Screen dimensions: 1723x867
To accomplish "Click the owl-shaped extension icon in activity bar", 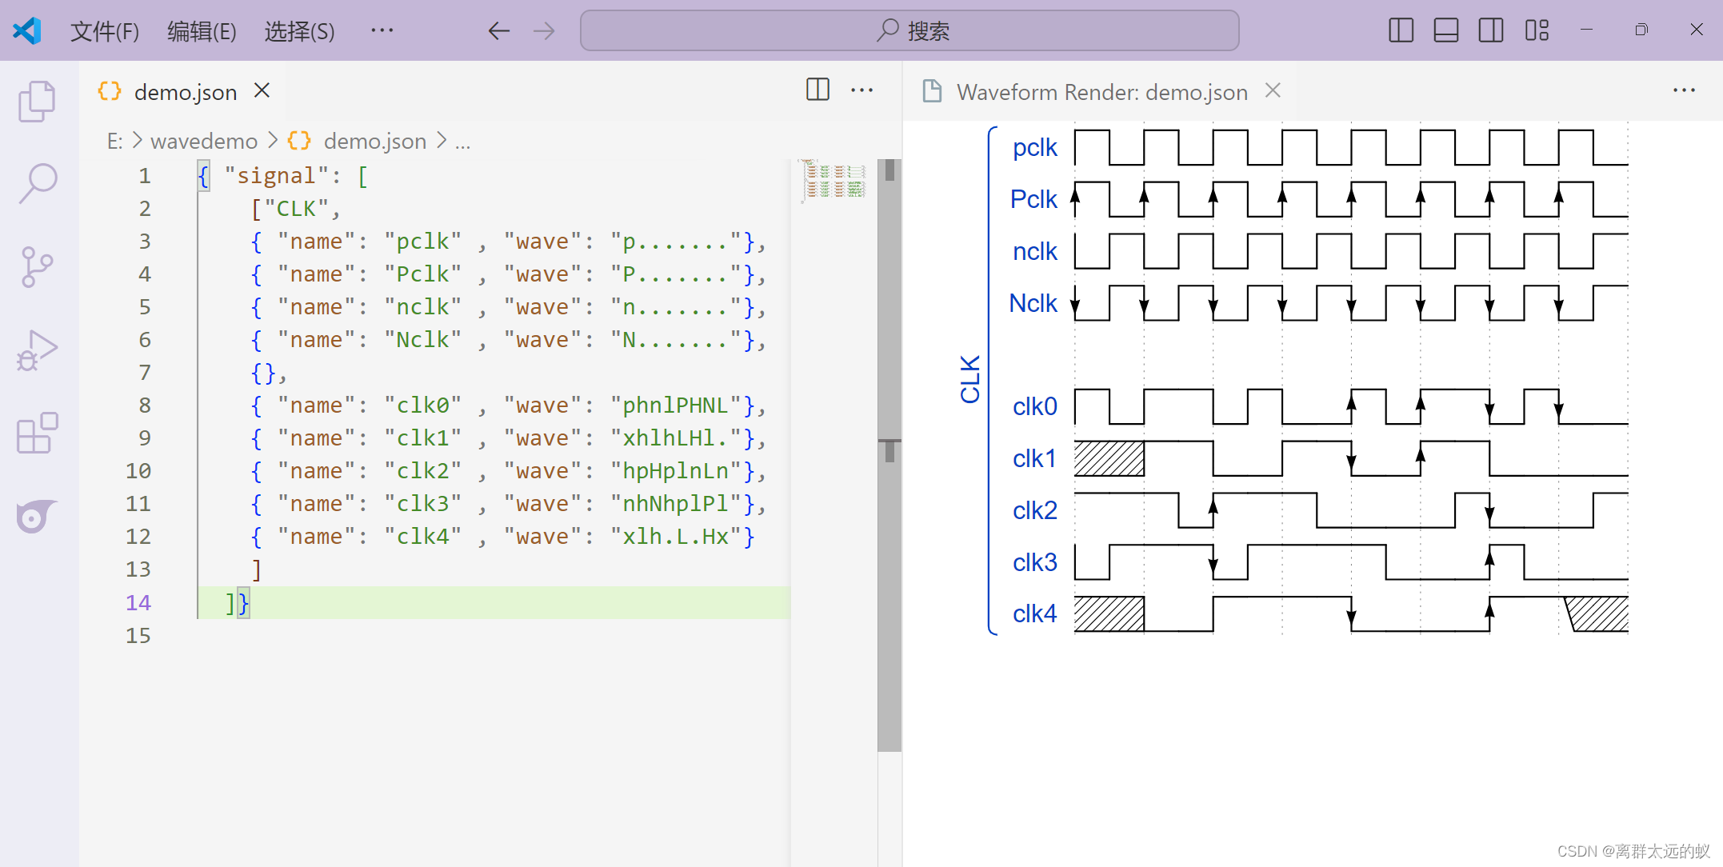I will 37,517.
